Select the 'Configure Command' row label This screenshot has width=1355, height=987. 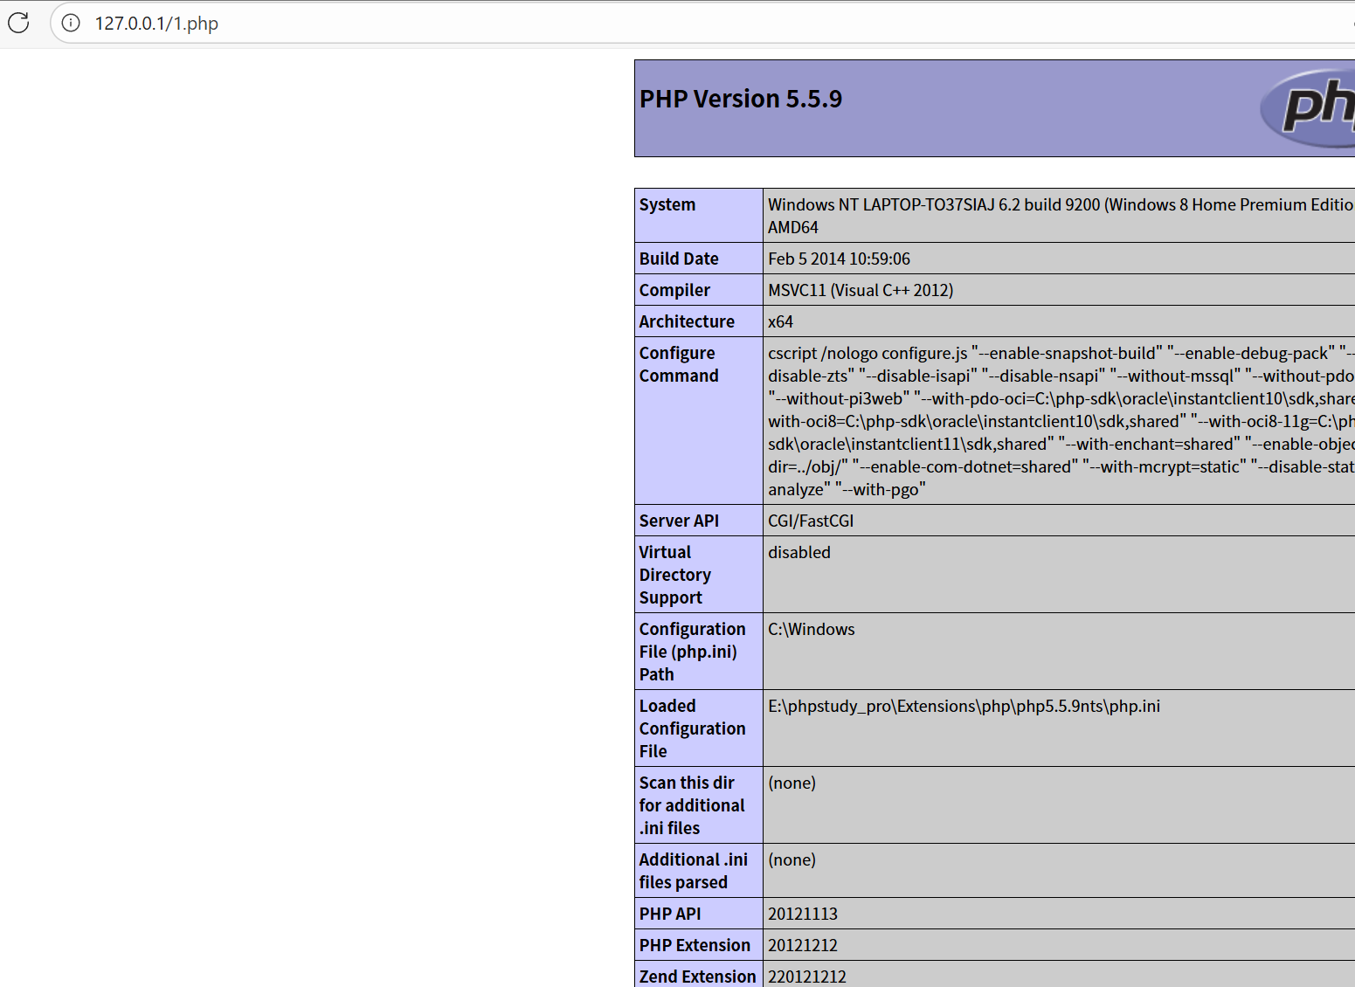679,364
